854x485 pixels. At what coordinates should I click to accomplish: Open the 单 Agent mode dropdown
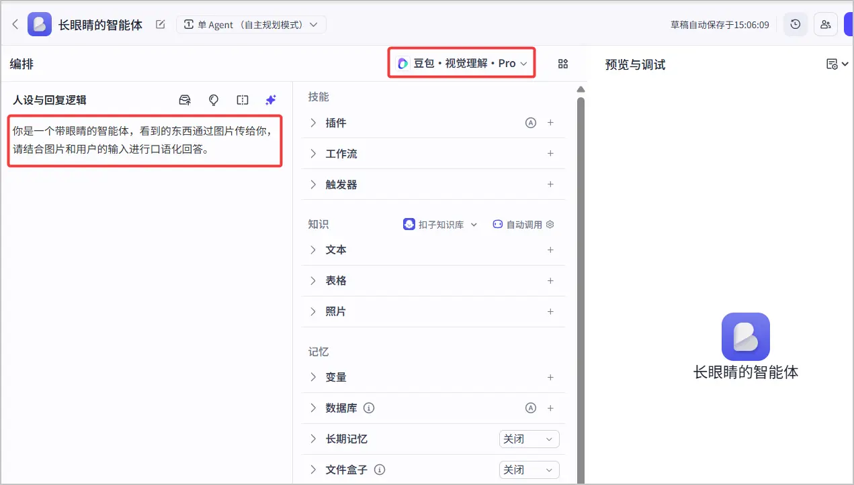tap(251, 25)
